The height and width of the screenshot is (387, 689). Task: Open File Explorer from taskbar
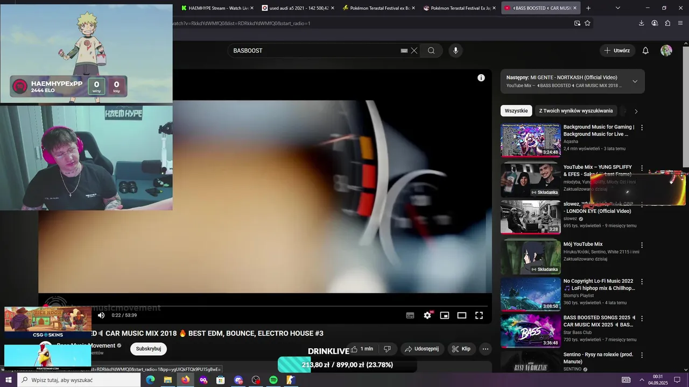click(168, 380)
